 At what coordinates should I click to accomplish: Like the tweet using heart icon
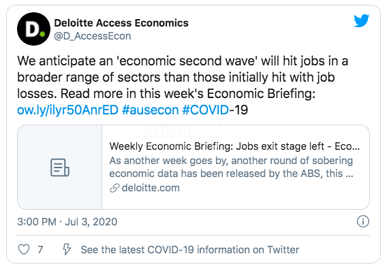pos(24,249)
